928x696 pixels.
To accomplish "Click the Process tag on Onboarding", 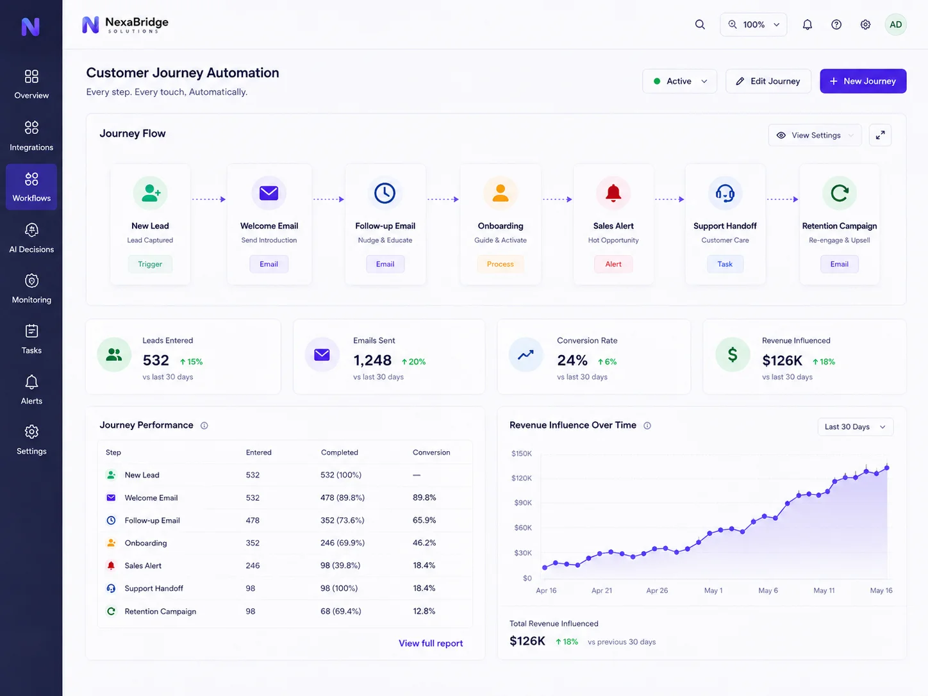I will [x=501, y=264].
